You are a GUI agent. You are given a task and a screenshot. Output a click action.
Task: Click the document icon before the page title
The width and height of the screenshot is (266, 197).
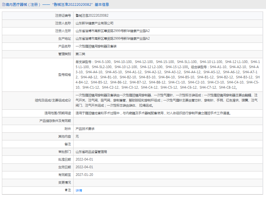click(4, 4)
